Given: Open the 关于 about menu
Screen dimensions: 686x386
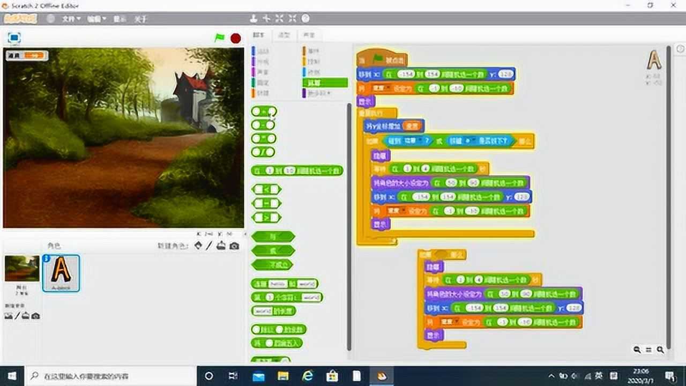Looking at the screenshot, I should [140, 19].
